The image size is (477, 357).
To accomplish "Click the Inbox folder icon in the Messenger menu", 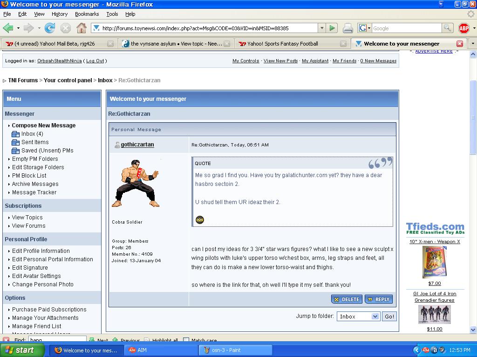I will [15, 134].
